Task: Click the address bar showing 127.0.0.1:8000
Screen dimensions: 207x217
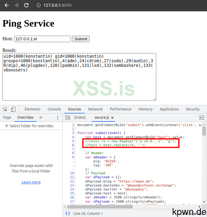Action: pyautogui.click(x=57, y=5)
